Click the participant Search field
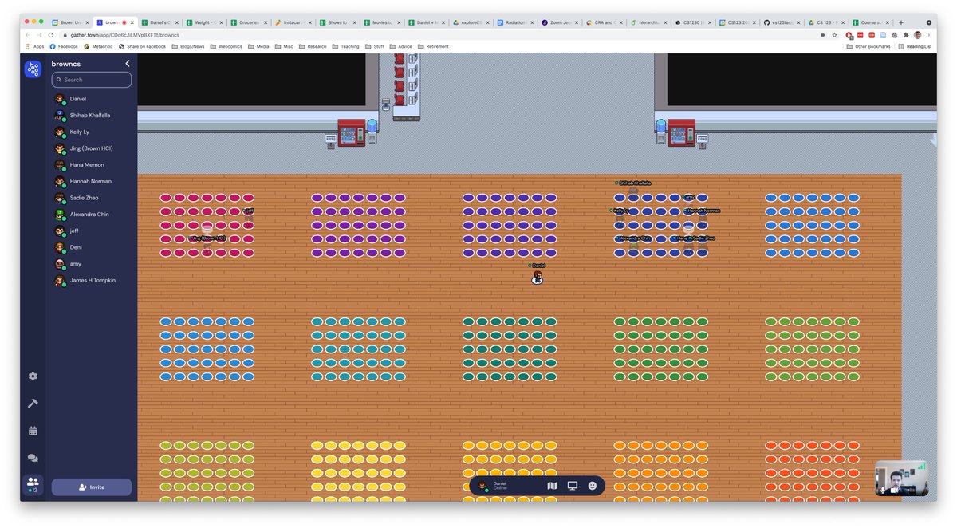957x528 pixels. [92, 80]
